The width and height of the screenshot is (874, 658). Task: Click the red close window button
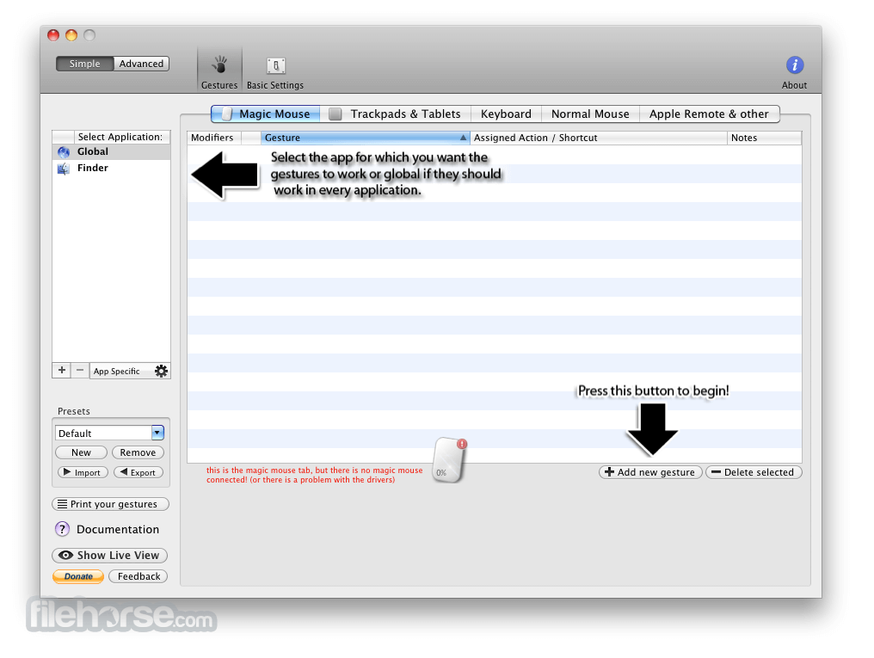click(x=53, y=35)
